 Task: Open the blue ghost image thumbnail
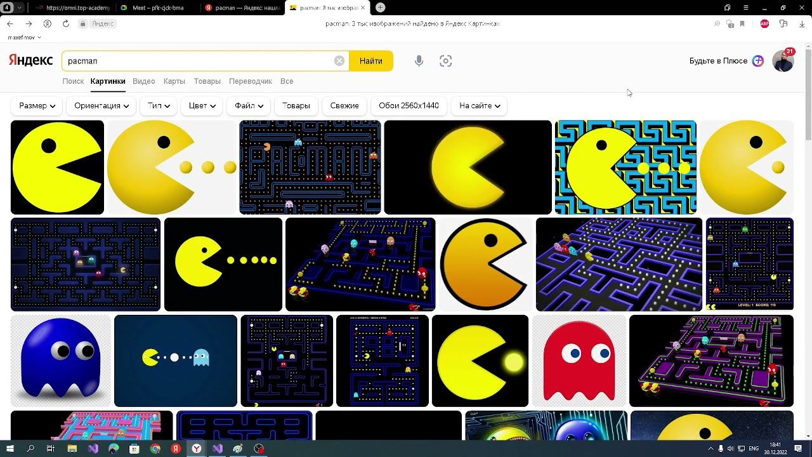(x=60, y=361)
